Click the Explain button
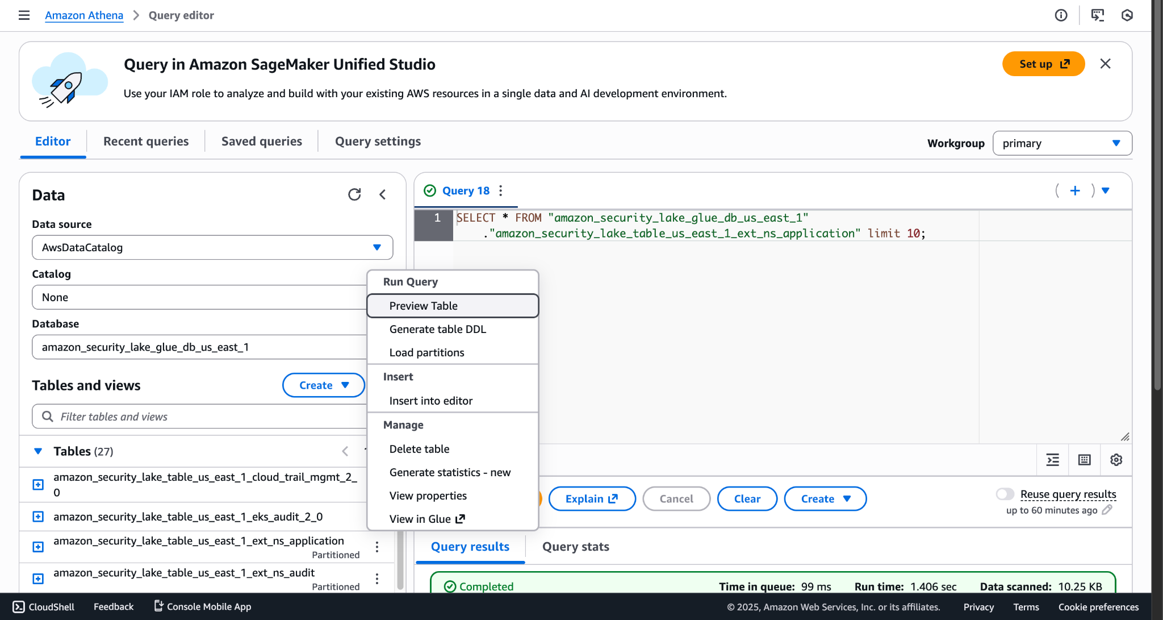This screenshot has height=620, width=1163. click(x=592, y=499)
